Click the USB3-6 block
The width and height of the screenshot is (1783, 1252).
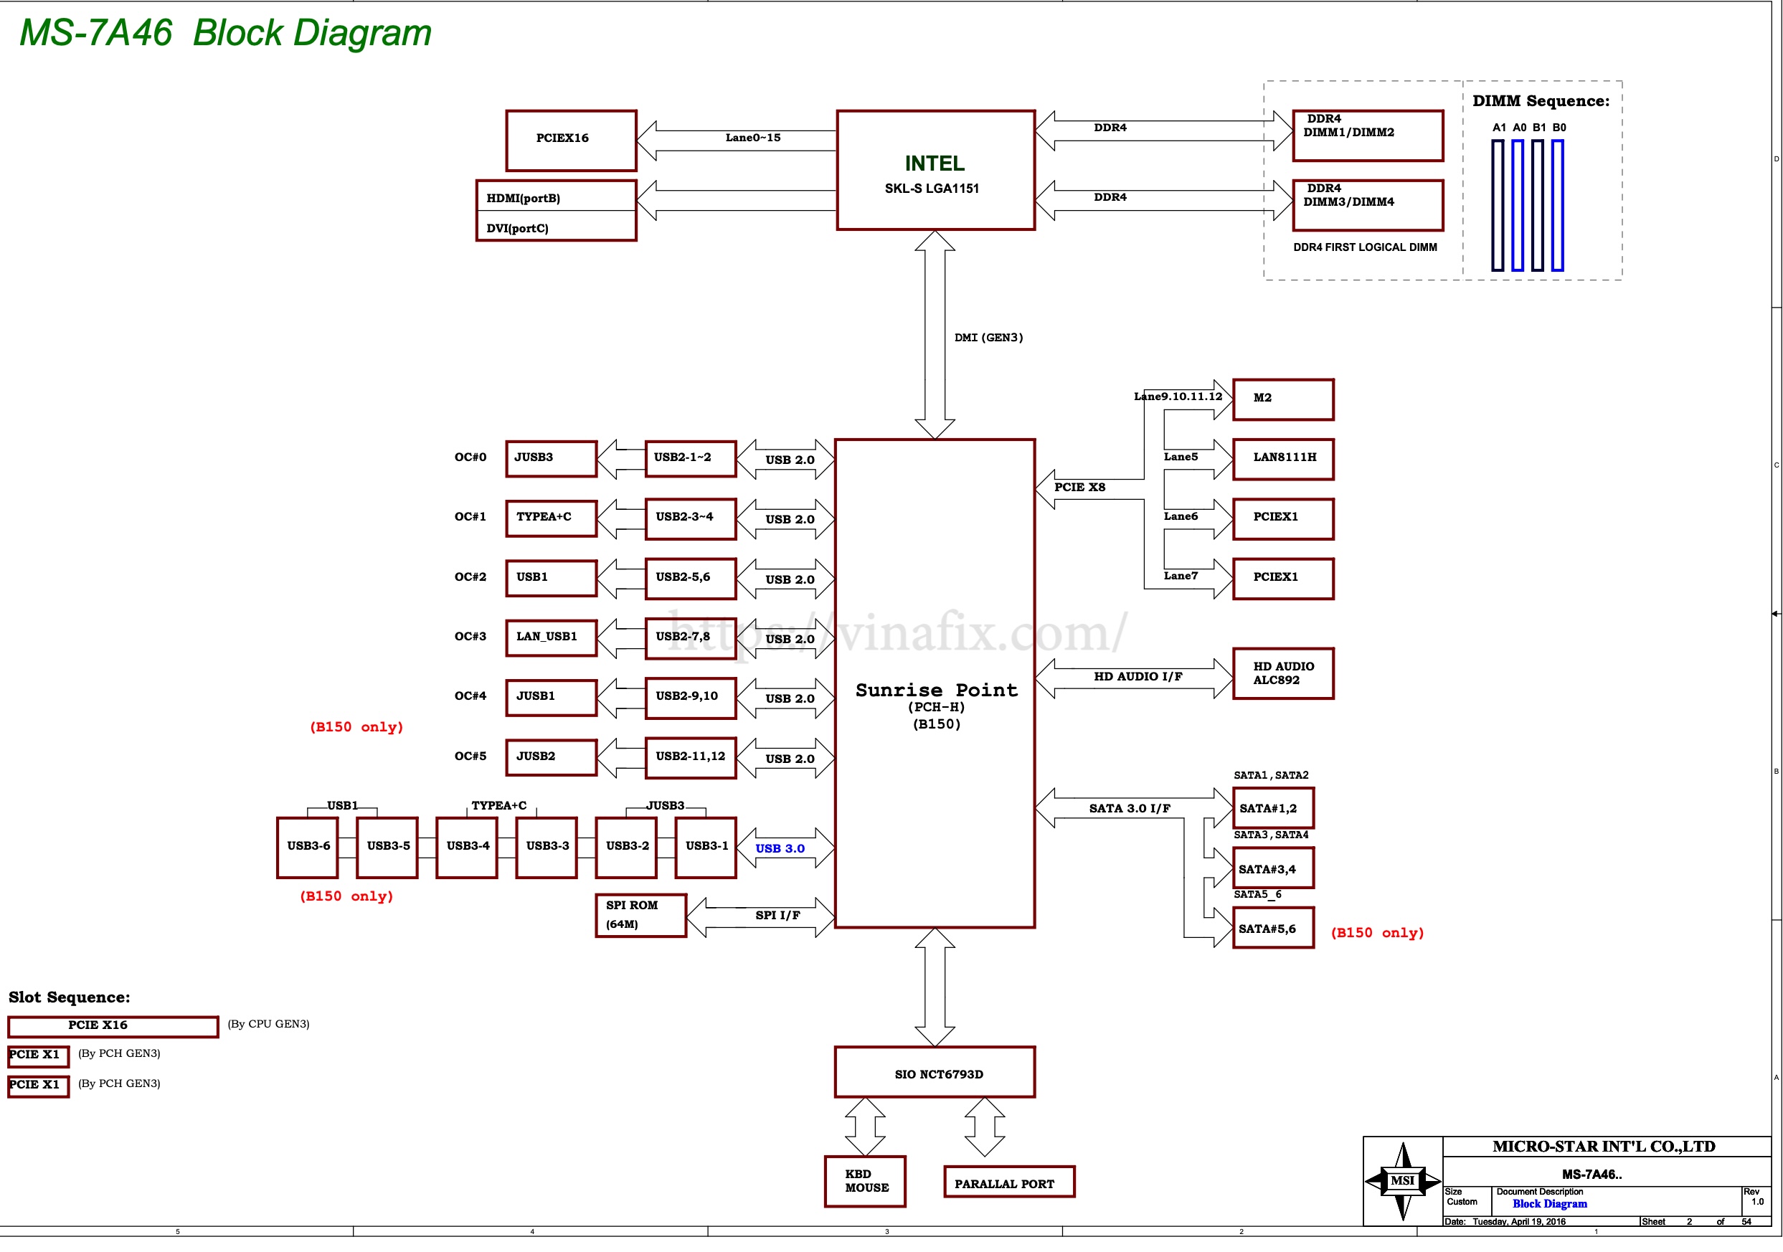308,848
